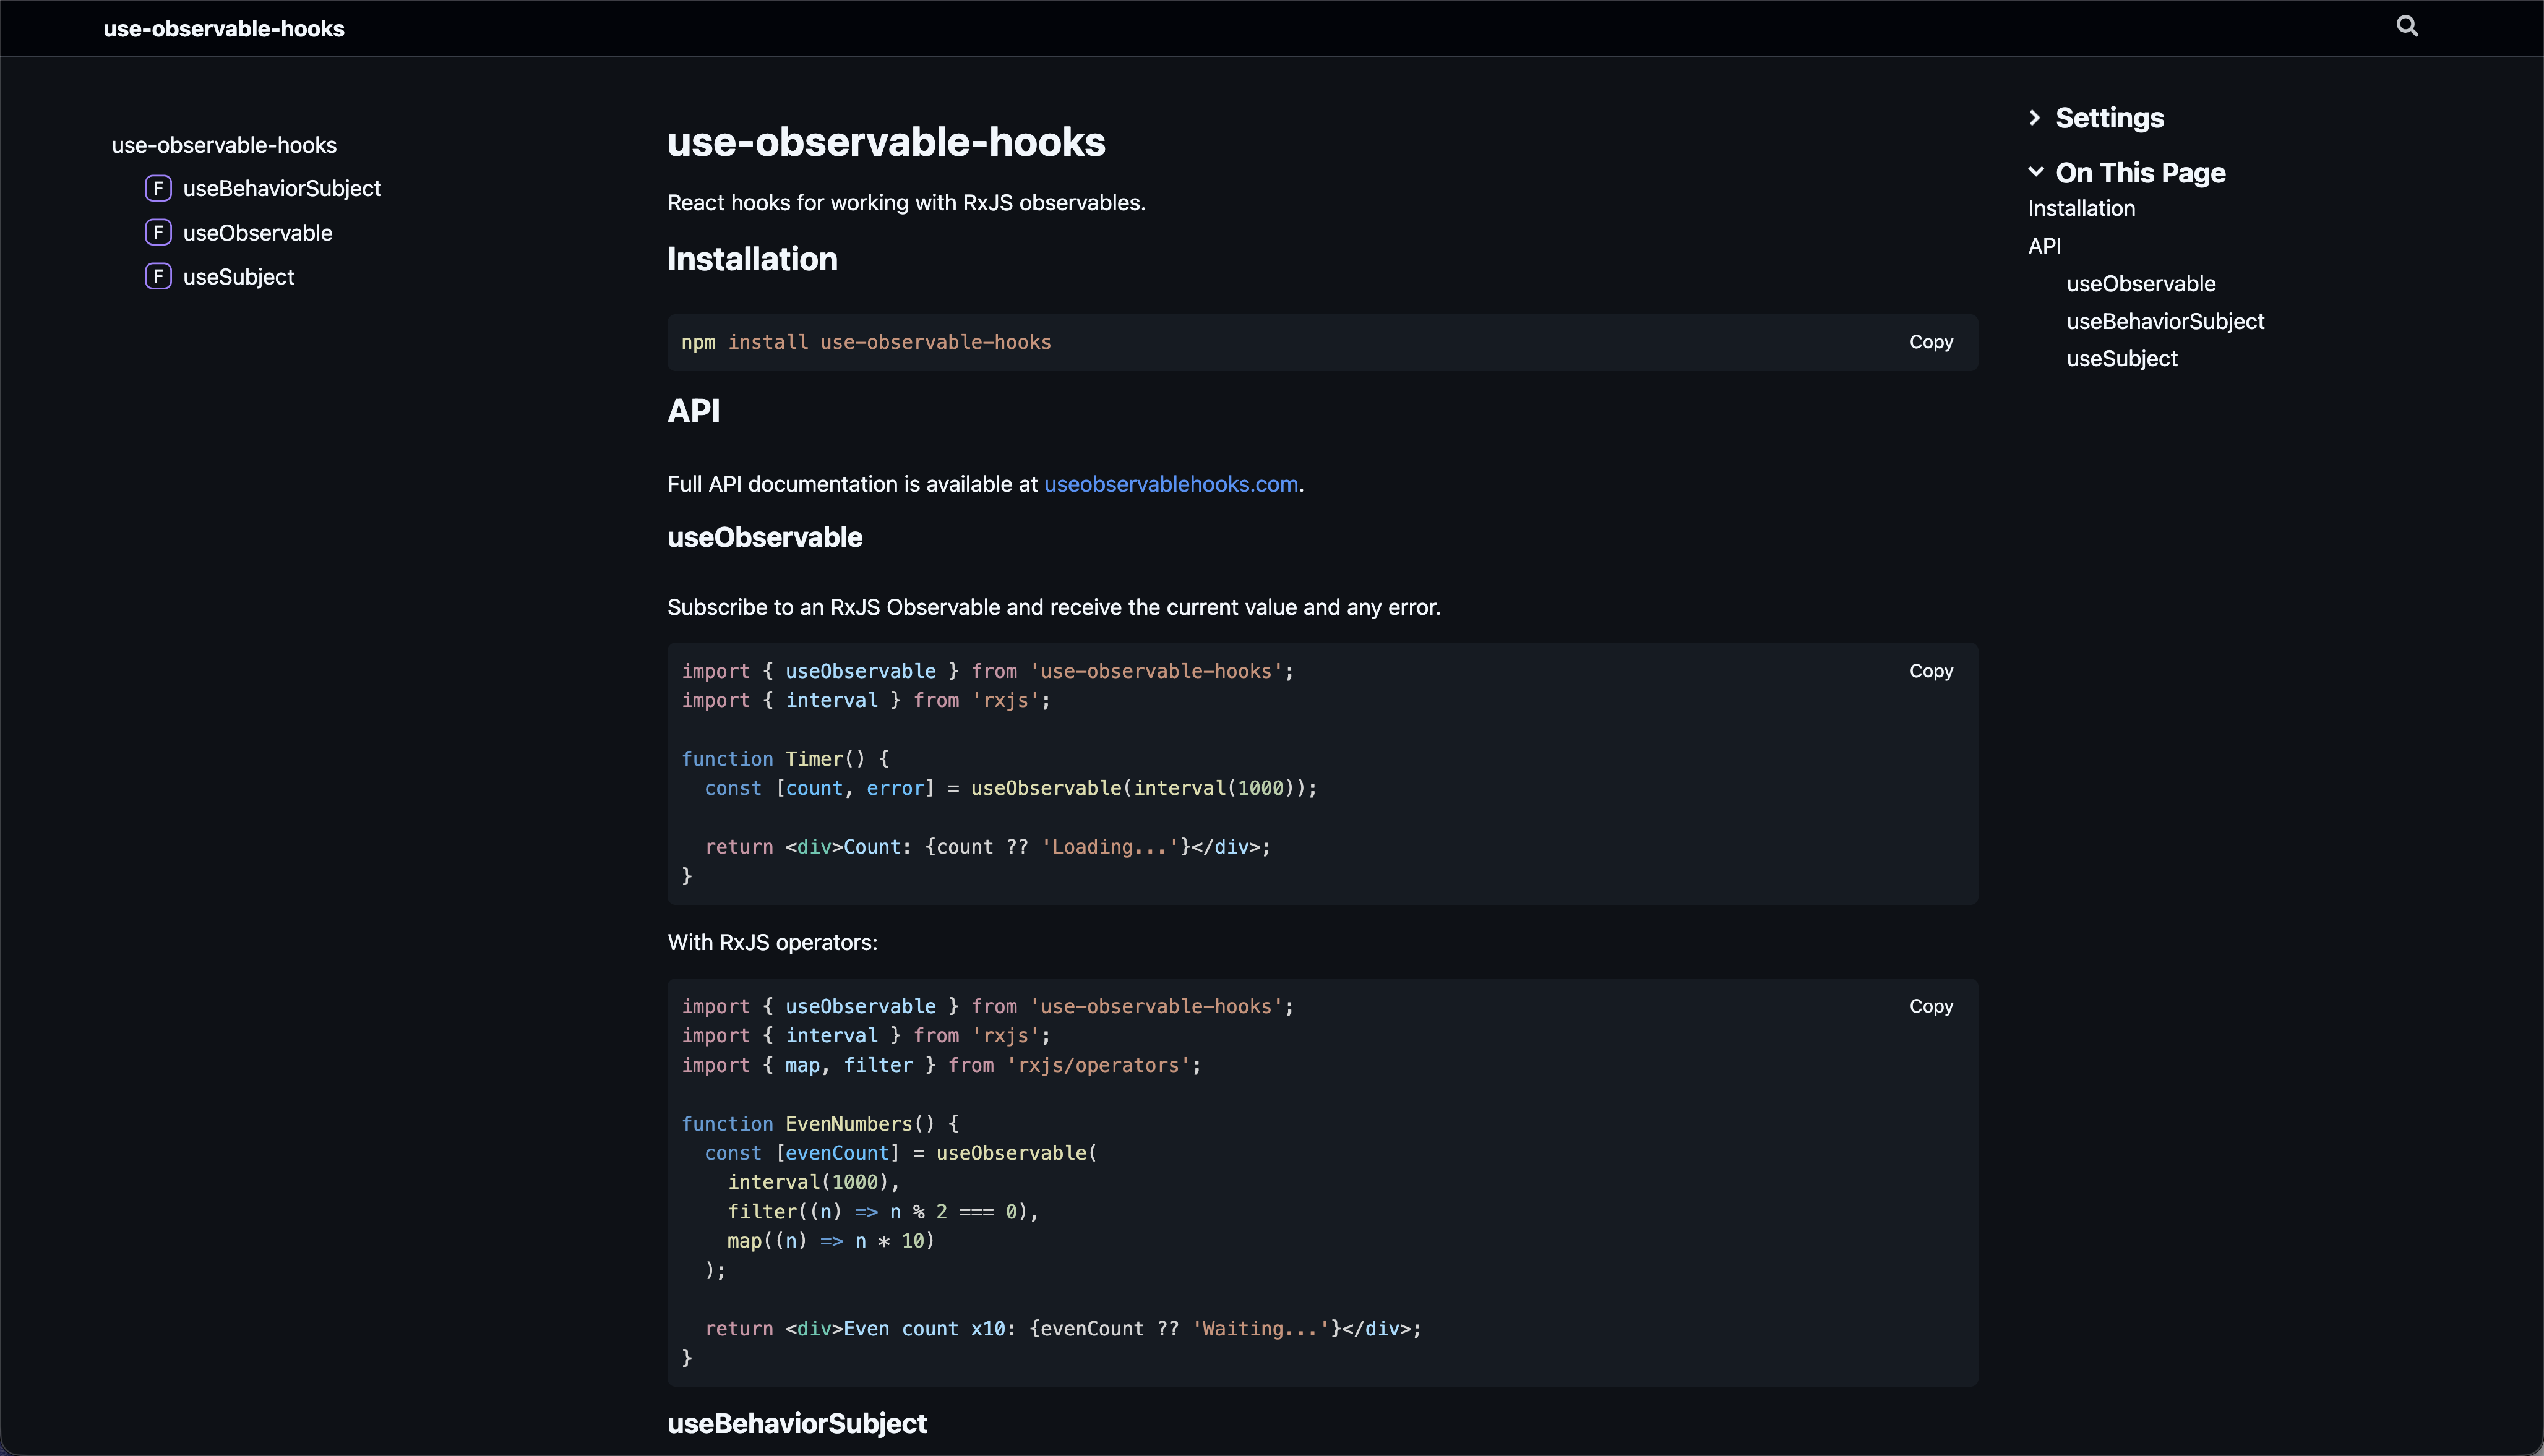
Task: Click the F icon beside useBehaviorSubject in sidebar
Action: [x=158, y=188]
